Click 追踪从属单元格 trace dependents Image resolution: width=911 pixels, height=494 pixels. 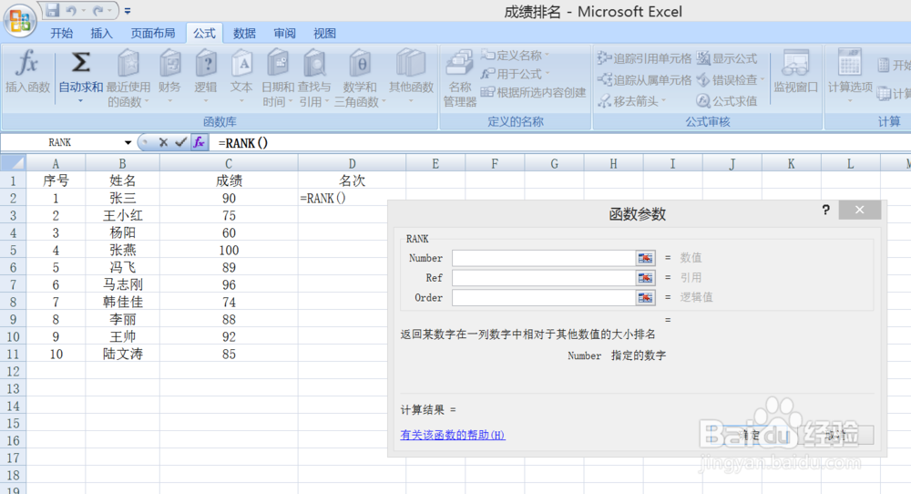(644, 79)
